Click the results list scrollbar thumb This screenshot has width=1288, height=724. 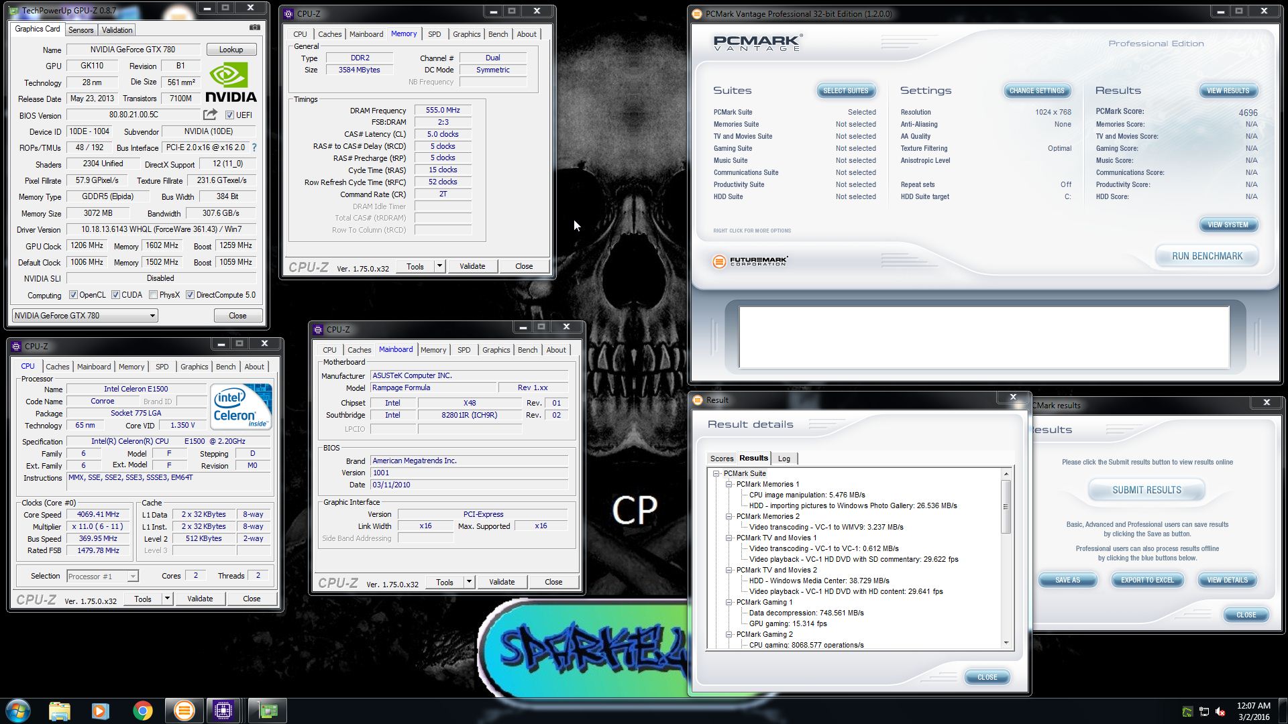point(1006,507)
